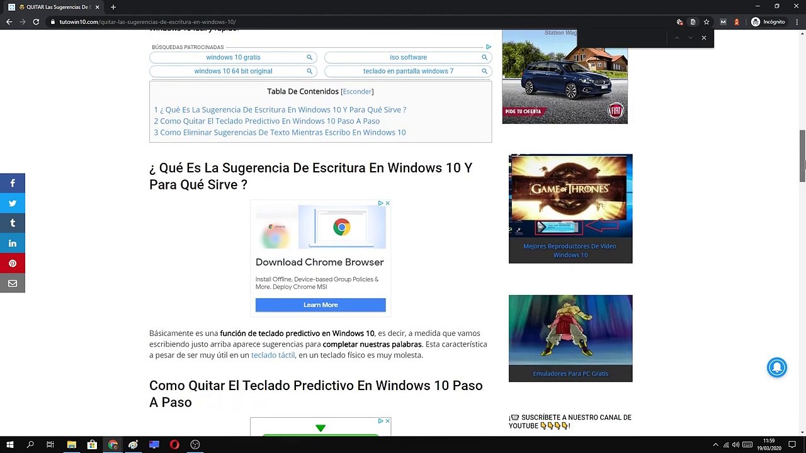Open the volume speaker tray icon
This screenshot has width=806, height=453.
736,445
